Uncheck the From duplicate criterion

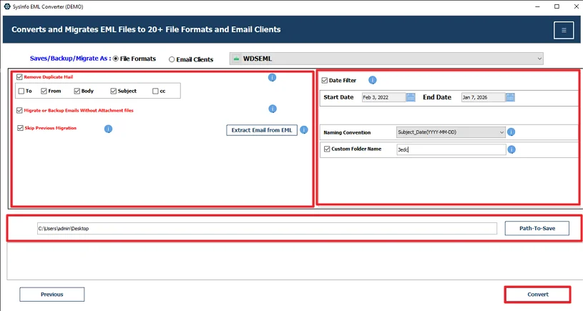coord(44,91)
